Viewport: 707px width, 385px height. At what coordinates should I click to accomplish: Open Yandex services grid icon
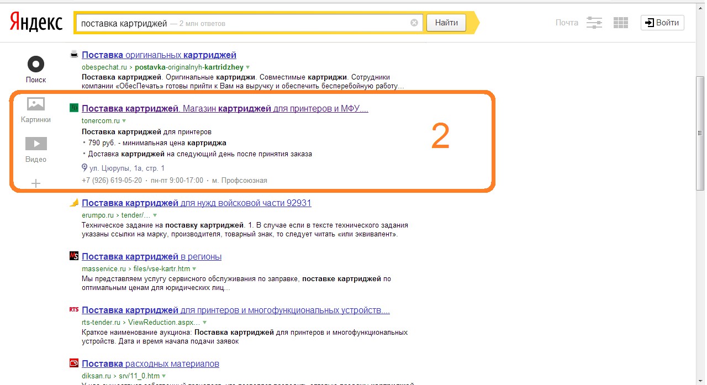tap(621, 23)
